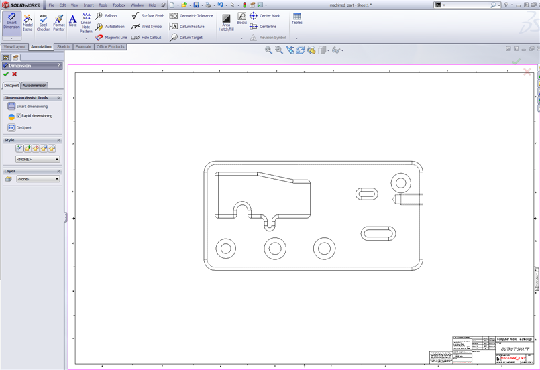Click the AutoBalloon tool

click(110, 27)
